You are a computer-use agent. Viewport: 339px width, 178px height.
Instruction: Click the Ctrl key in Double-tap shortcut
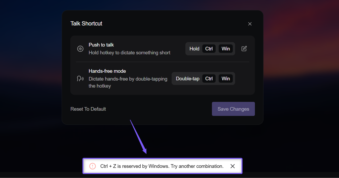209,78
